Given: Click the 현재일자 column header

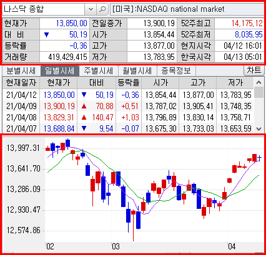Looking at the screenshot, I should point(21,83).
